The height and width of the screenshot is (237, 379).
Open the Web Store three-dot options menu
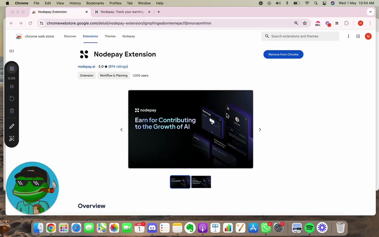tap(348, 36)
